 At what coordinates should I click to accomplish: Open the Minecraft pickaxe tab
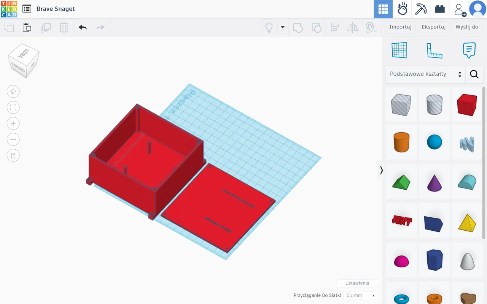pyautogui.click(x=421, y=9)
